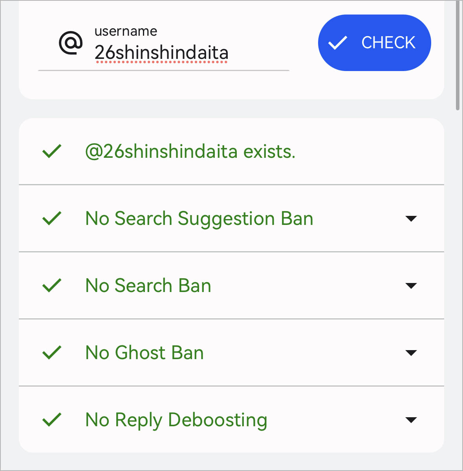Click the checkmark icon inside CHECK button
The image size is (463, 471).
[x=338, y=43]
